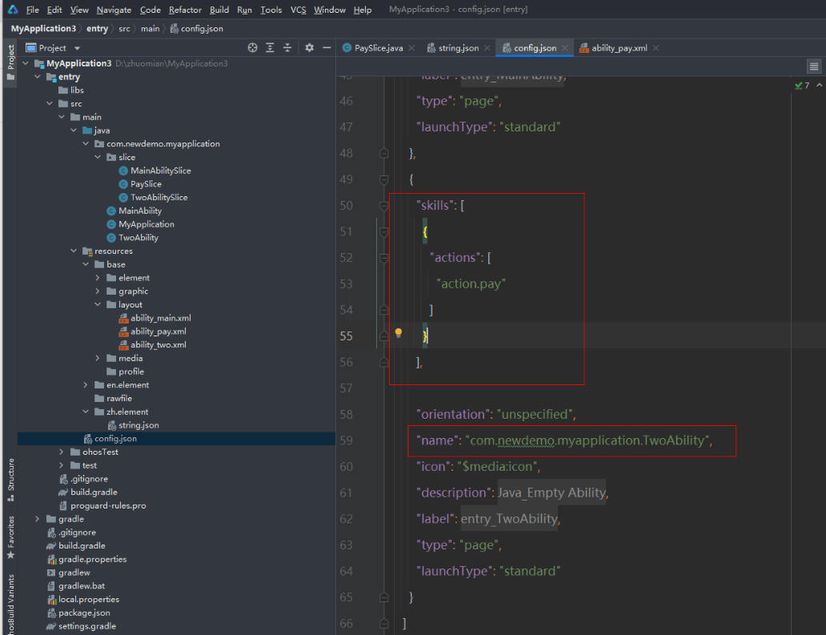
Task: Click the Select Opened File crosshair icon
Action: pyautogui.click(x=252, y=48)
